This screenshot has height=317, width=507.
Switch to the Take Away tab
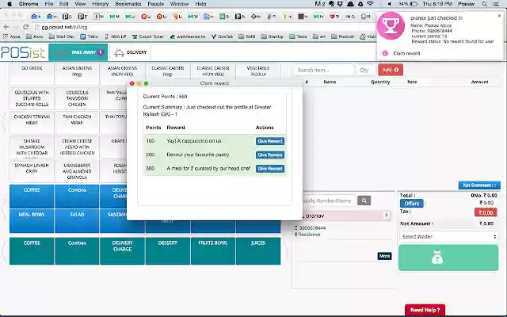(x=78, y=52)
